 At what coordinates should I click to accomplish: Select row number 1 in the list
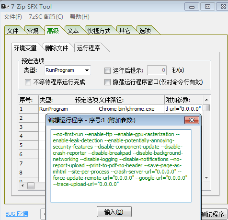click(28, 109)
